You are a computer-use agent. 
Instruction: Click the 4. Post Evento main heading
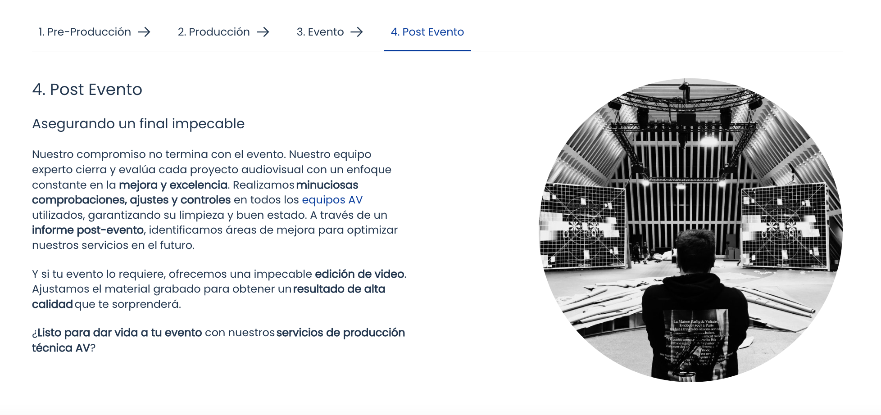click(87, 90)
